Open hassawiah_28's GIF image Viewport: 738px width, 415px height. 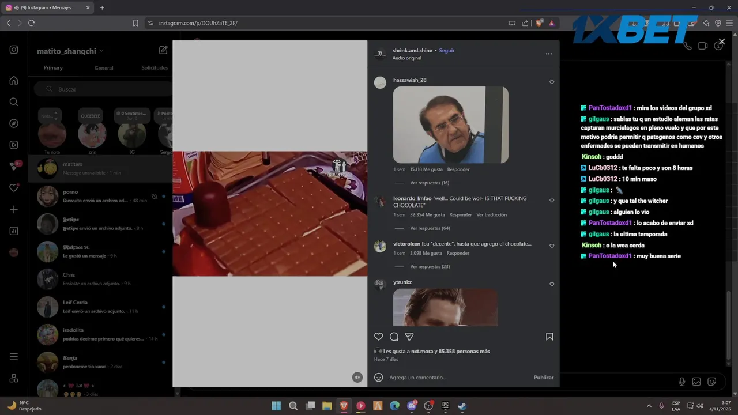(x=451, y=125)
